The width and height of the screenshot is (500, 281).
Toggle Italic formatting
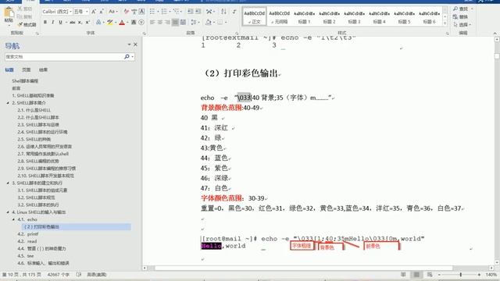pos(52,23)
